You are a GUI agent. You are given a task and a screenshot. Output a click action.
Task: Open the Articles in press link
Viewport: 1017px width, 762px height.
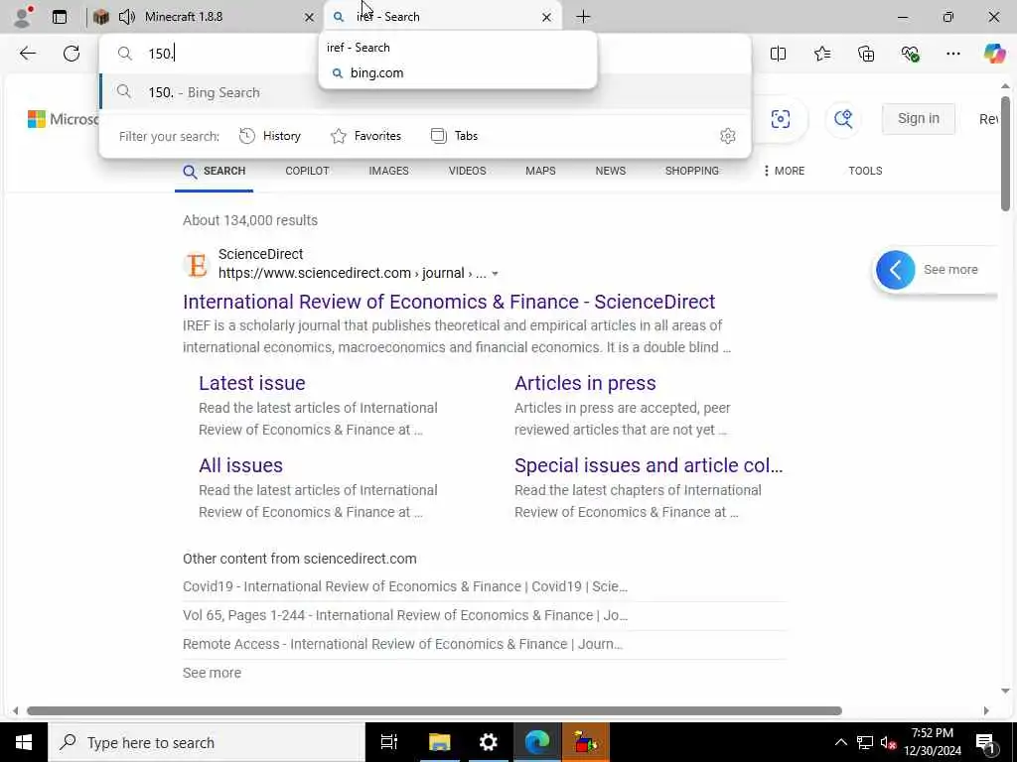(585, 383)
